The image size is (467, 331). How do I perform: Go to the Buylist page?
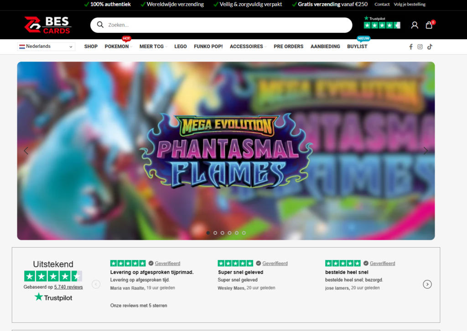click(x=357, y=46)
